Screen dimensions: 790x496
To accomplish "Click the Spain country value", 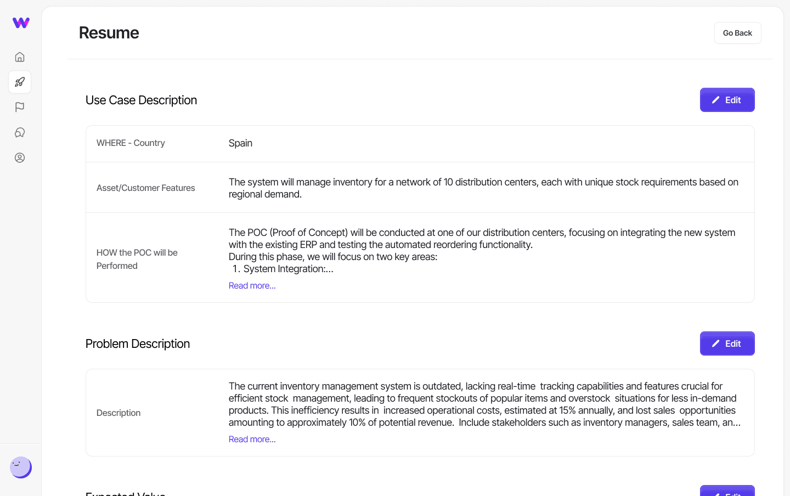I will (240, 143).
